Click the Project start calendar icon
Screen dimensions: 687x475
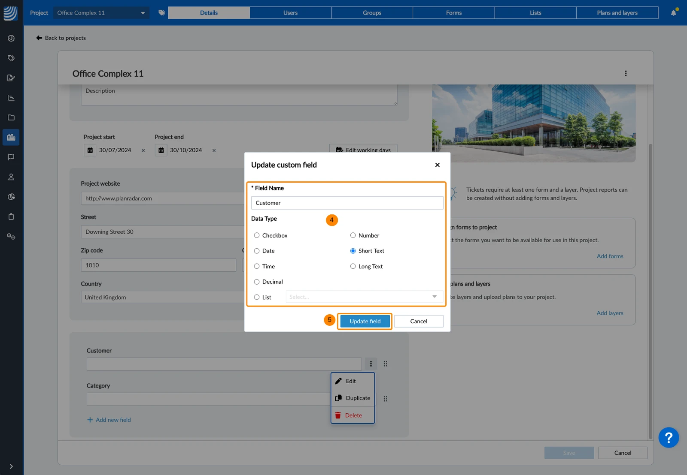click(90, 150)
